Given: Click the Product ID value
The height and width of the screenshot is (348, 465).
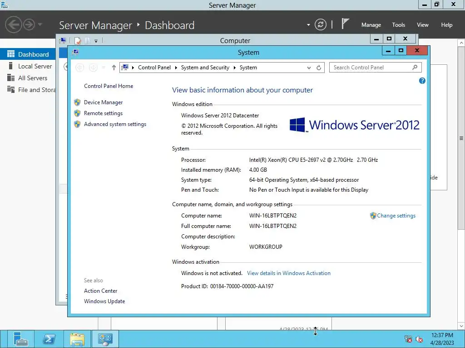Looking at the screenshot, I should pyautogui.click(x=242, y=286).
